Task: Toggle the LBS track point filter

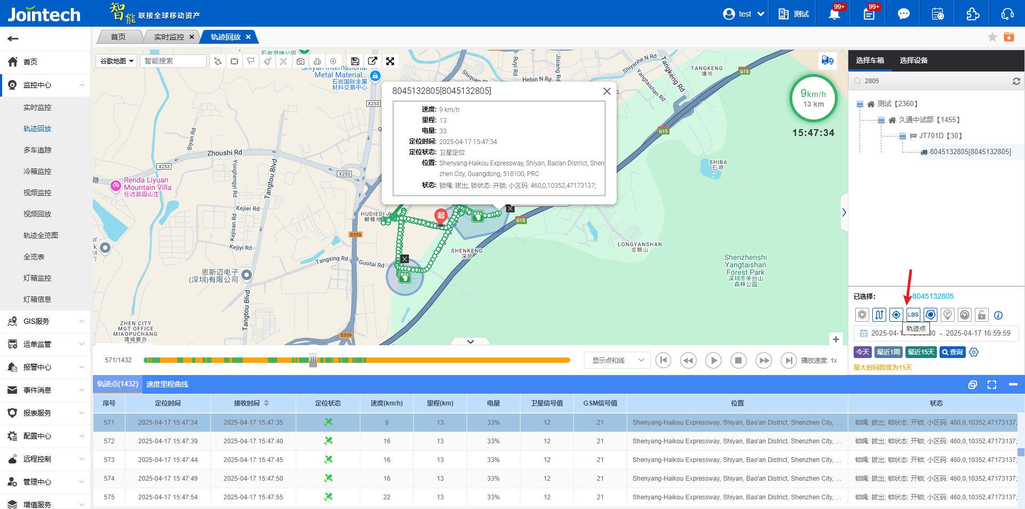Action: 913,315
